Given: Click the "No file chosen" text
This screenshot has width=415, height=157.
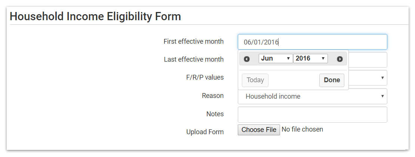Looking at the screenshot, I should pos(302,129).
